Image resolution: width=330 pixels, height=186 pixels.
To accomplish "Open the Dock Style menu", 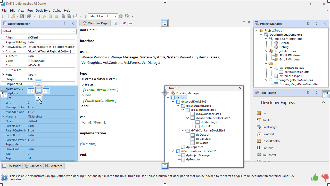I will point(43,11).
